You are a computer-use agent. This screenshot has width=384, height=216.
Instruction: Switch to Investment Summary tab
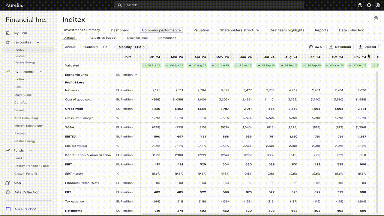(82, 30)
